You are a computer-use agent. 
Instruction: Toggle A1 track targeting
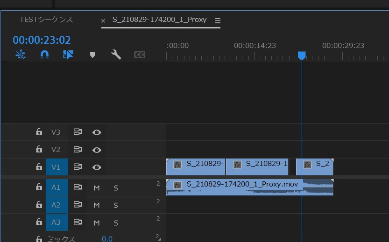coord(57,187)
